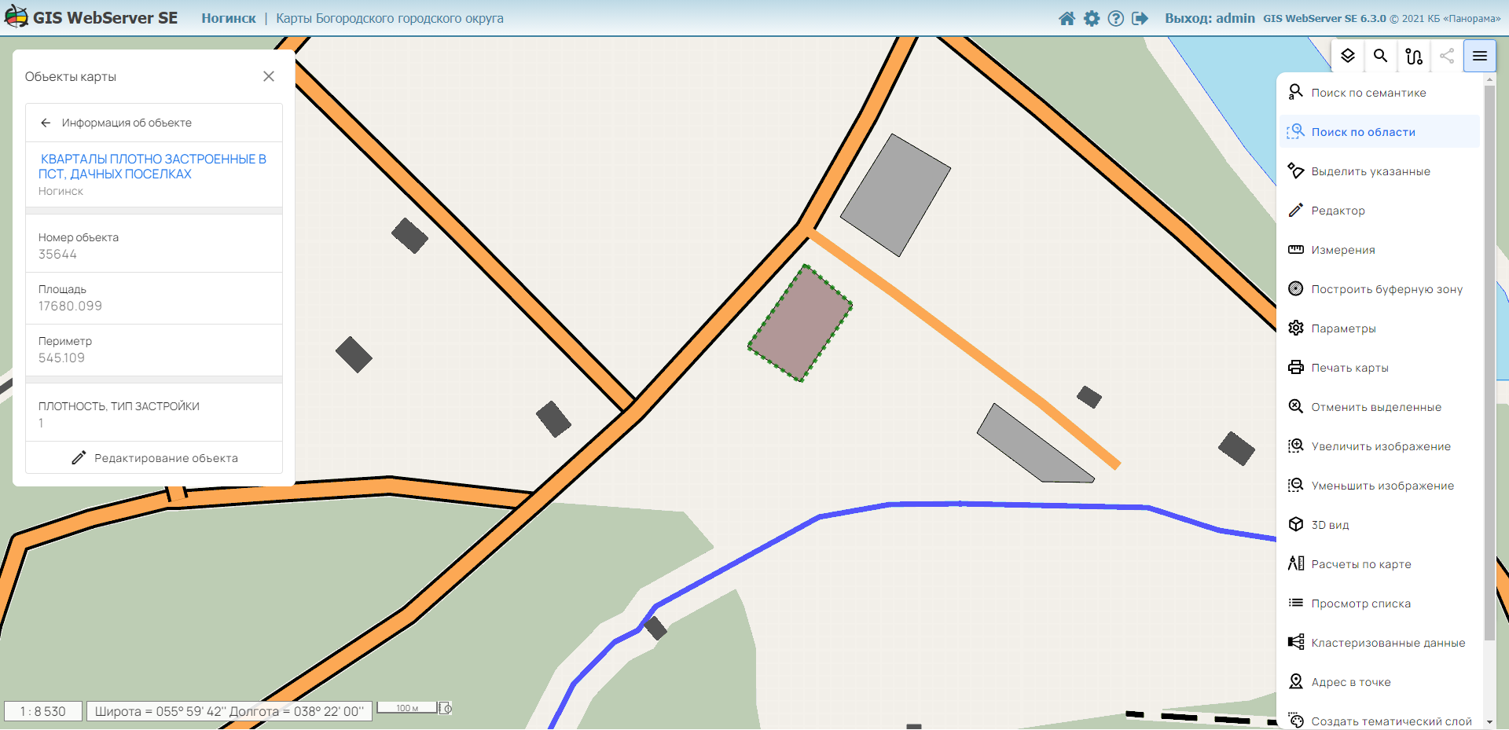Open the map layers panel icon
This screenshot has width=1509, height=730.
1348,56
